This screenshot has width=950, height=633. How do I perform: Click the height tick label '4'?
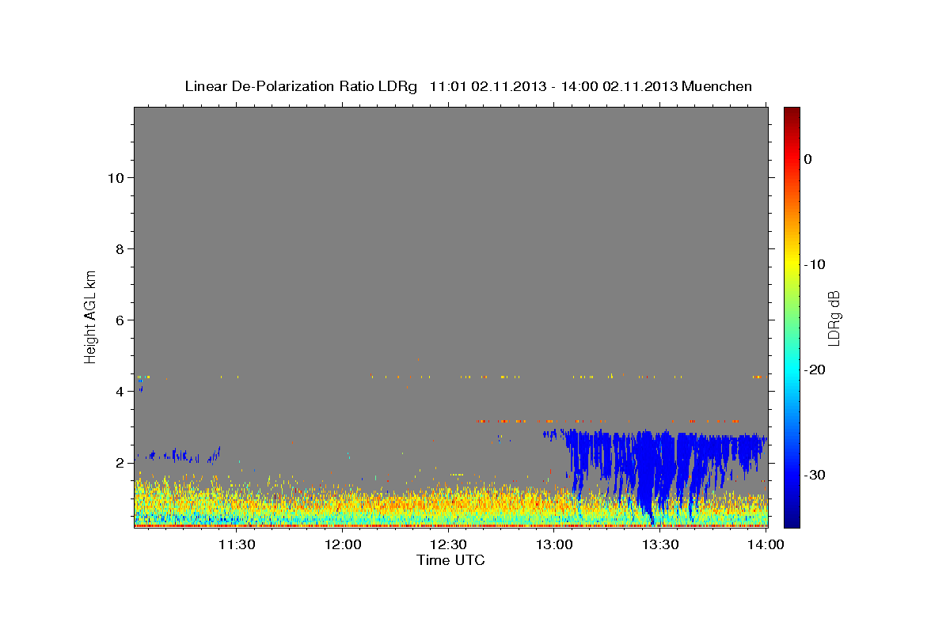point(120,391)
